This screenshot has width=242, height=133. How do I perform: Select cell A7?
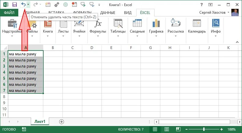[x=26, y=90]
